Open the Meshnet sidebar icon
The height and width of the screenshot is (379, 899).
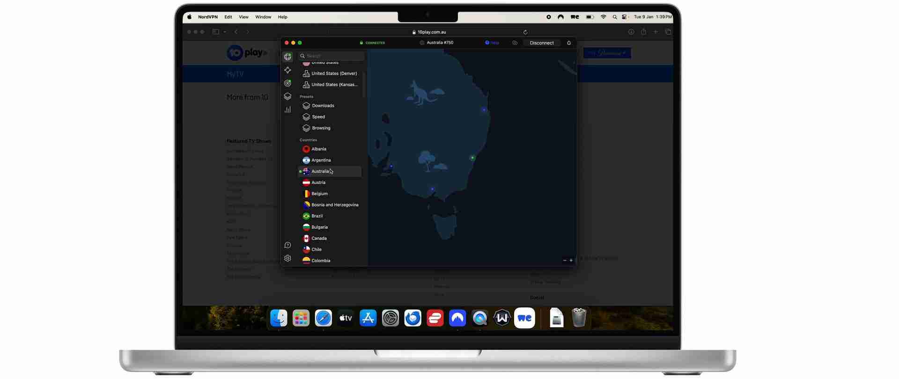coord(287,70)
